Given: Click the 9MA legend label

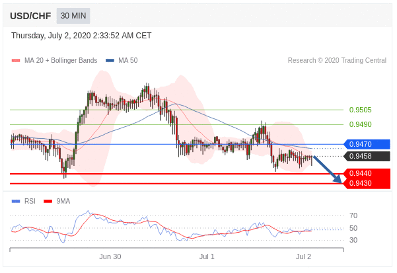Looking at the screenshot, I should (x=63, y=201).
